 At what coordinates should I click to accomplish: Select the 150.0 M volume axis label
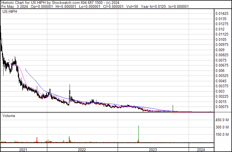click(x=222, y=134)
